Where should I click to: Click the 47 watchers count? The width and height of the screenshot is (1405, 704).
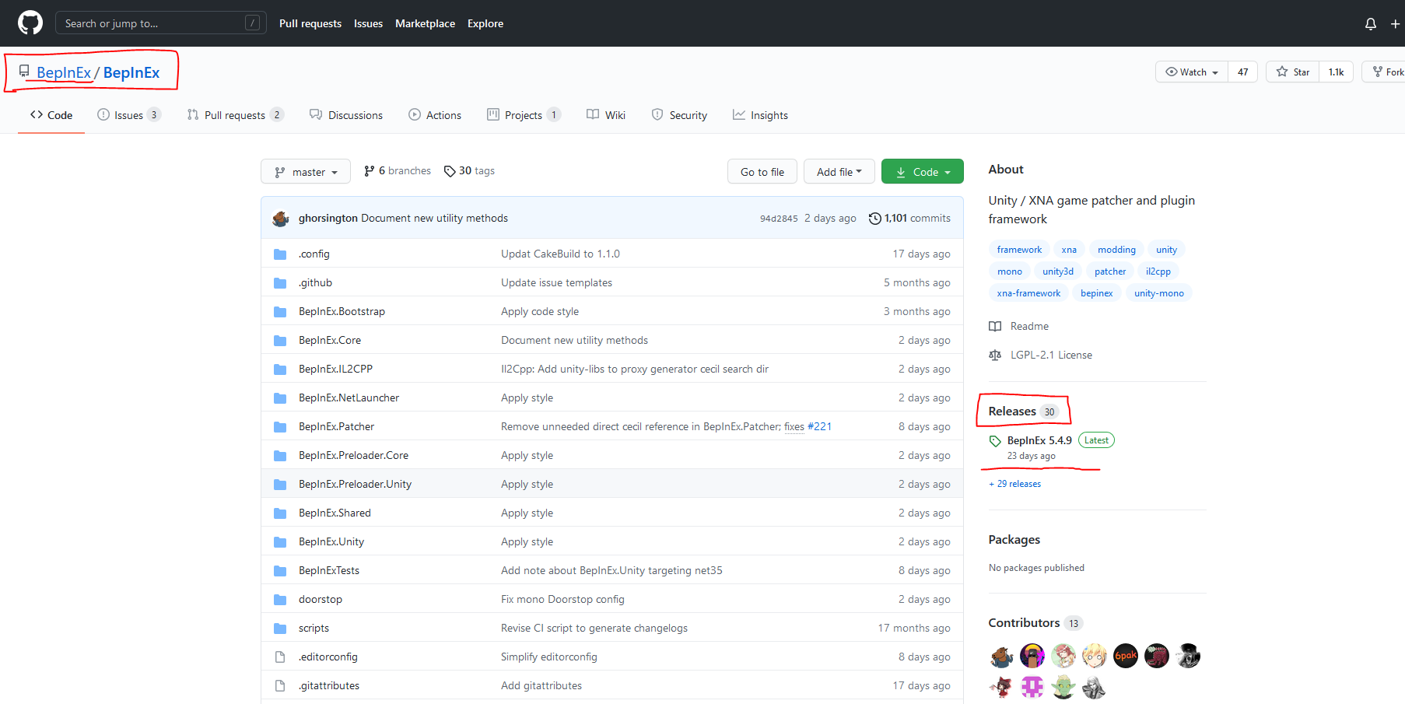(x=1243, y=72)
